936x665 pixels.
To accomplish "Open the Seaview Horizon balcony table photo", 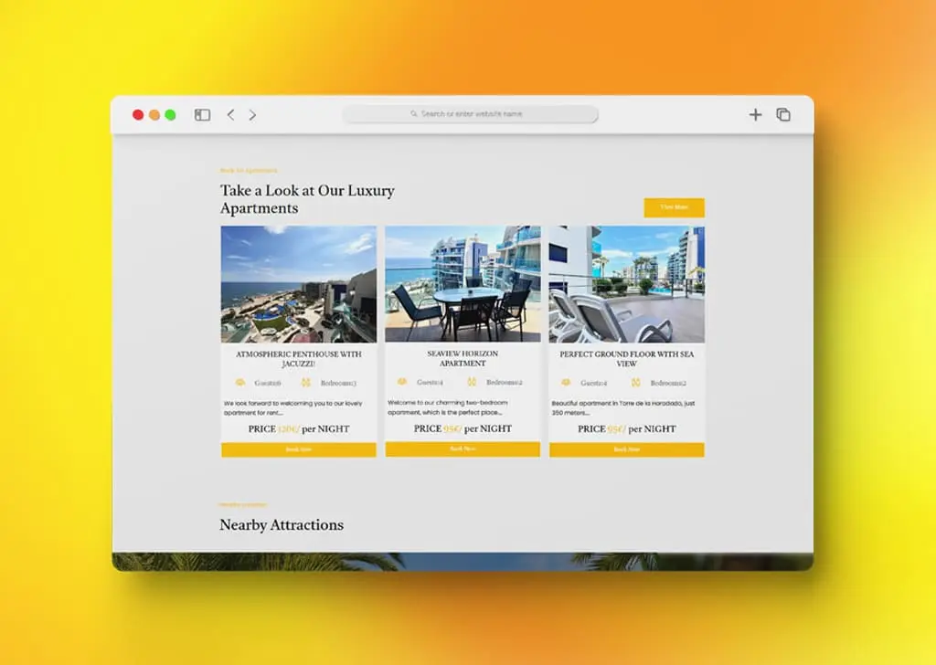I will 463,284.
